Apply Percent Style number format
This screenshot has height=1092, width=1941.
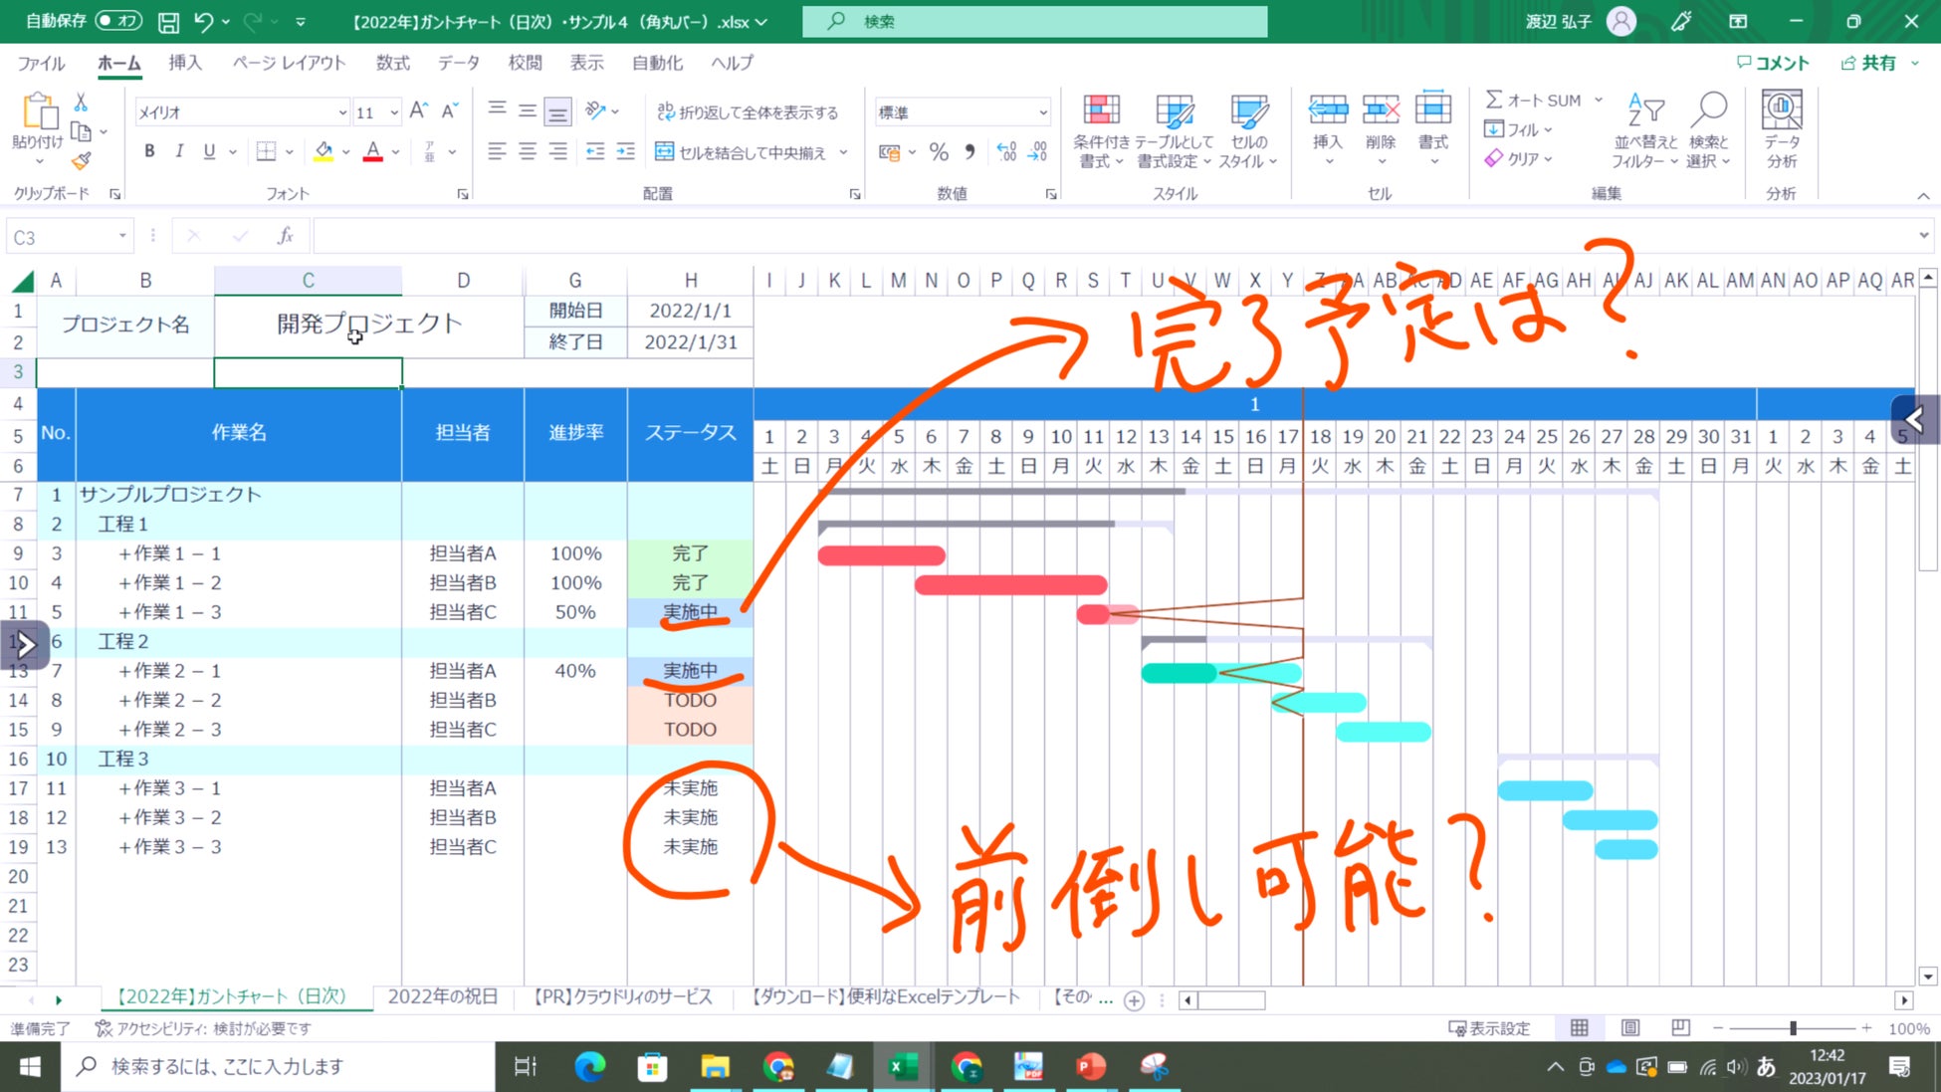[x=938, y=152]
